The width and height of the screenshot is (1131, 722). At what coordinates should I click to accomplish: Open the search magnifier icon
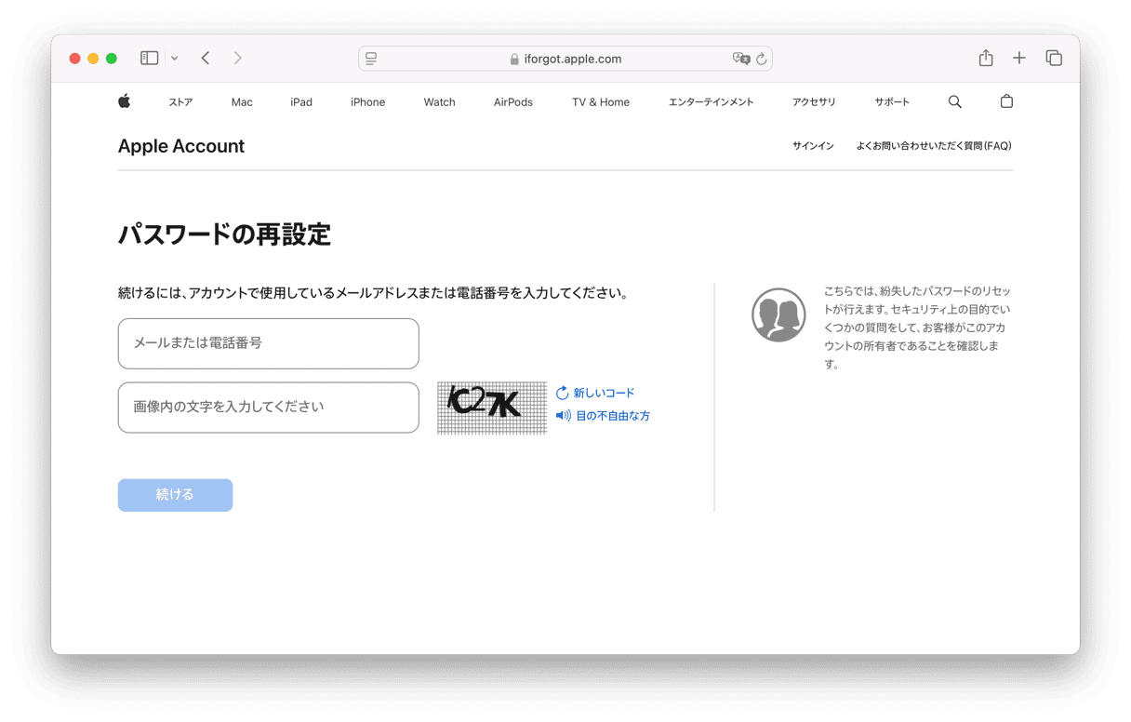[954, 102]
